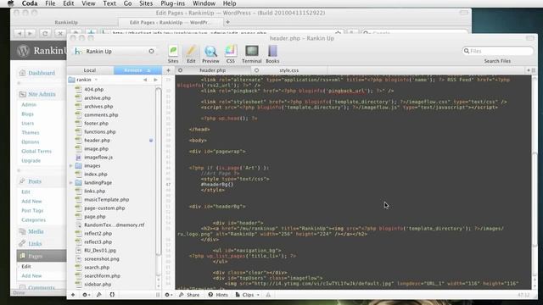The width and height of the screenshot is (543, 305).
Task: Expand the images folder
Action: click(71, 166)
